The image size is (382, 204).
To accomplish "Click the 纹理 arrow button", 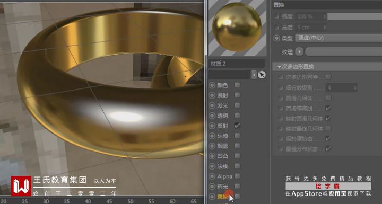I will click(299, 51).
